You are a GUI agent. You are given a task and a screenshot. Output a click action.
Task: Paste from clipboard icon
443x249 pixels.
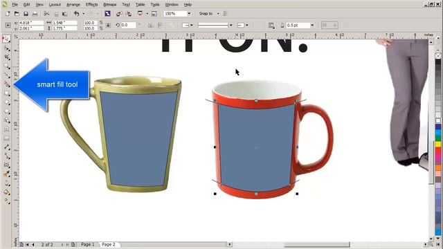[x=64, y=14]
